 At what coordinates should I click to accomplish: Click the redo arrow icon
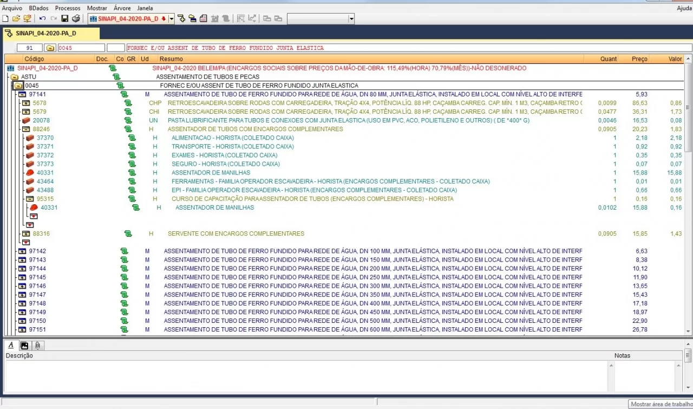(53, 19)
